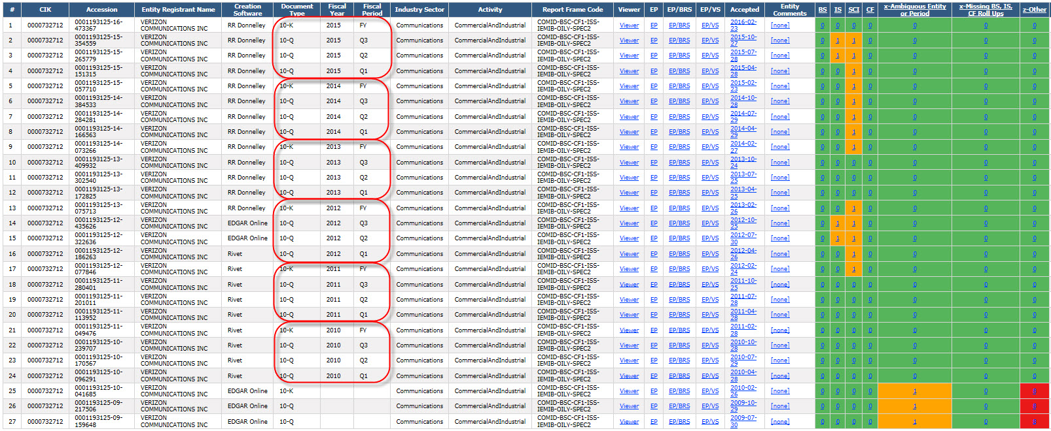Select fiscal period FY in row 21
The height and width of the screenshot is (431, 1051).
(x=363, y=330)
